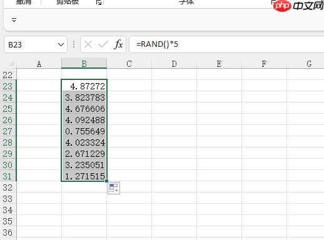Select row 31 header
This screenshot has height=240, width=324.
tap(8, 176)
